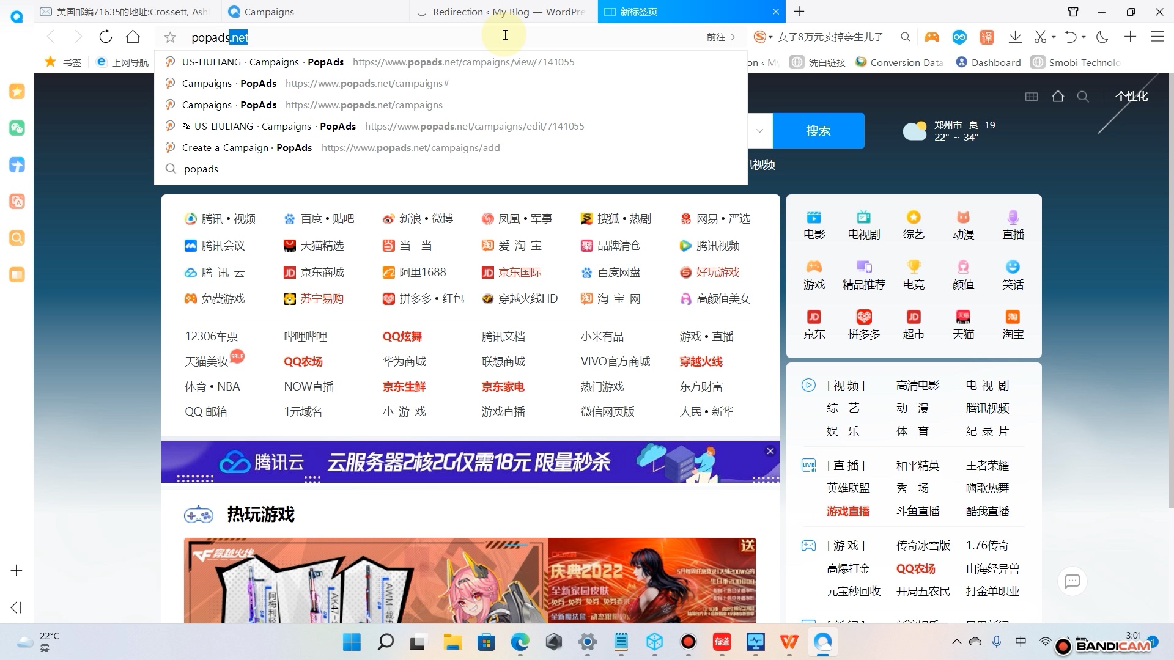
Task: Close the 腾讯云 banner ad
Action: click(770, 451)
